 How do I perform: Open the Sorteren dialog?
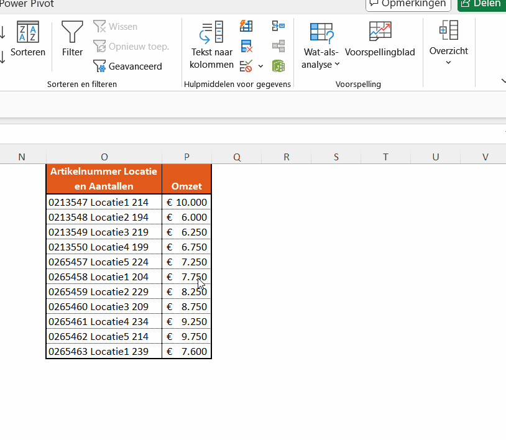[x=27, y=39]
